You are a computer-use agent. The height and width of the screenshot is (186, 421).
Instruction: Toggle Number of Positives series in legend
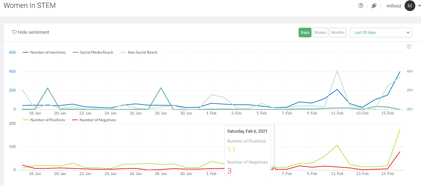[x=44, y=120]
